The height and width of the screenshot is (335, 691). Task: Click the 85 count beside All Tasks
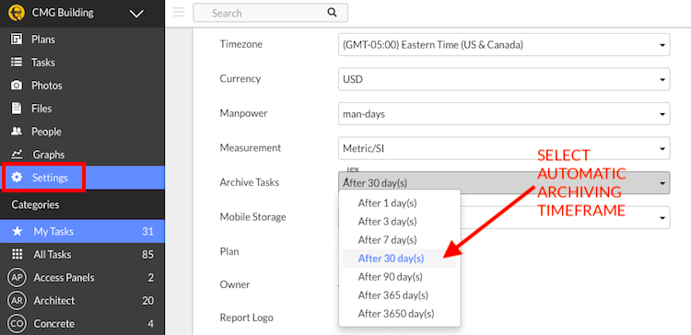(x=147, y=254)
